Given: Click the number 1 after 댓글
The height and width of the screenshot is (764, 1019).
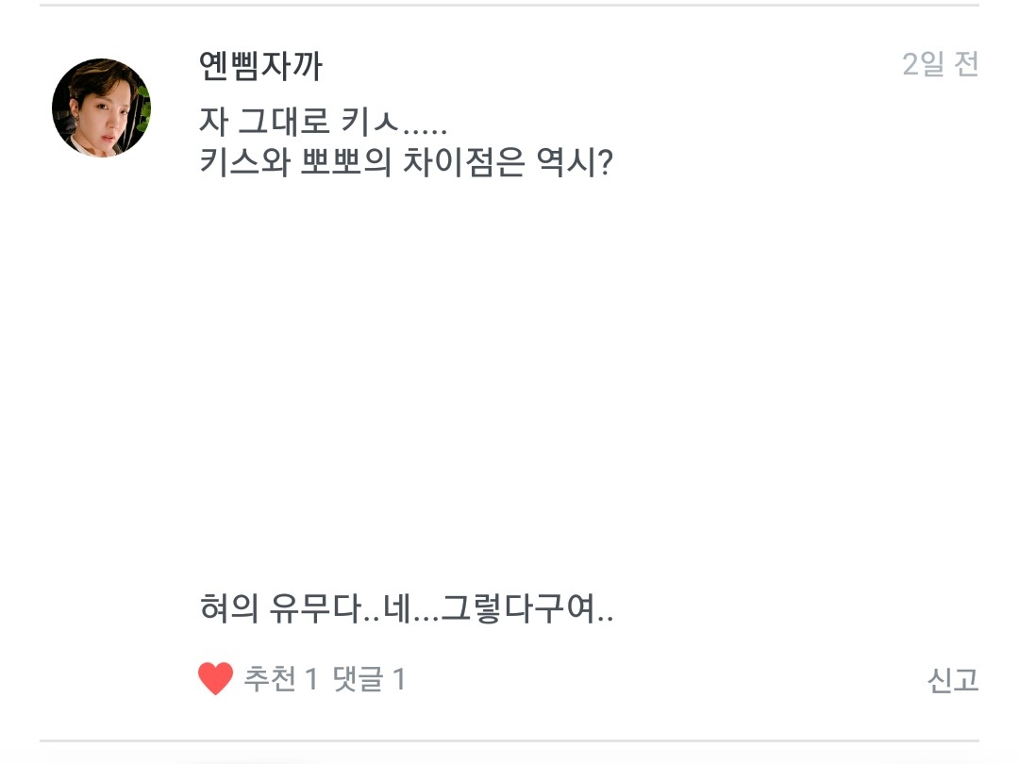Looking at the screenshot, I should click(x=398, y=679).
